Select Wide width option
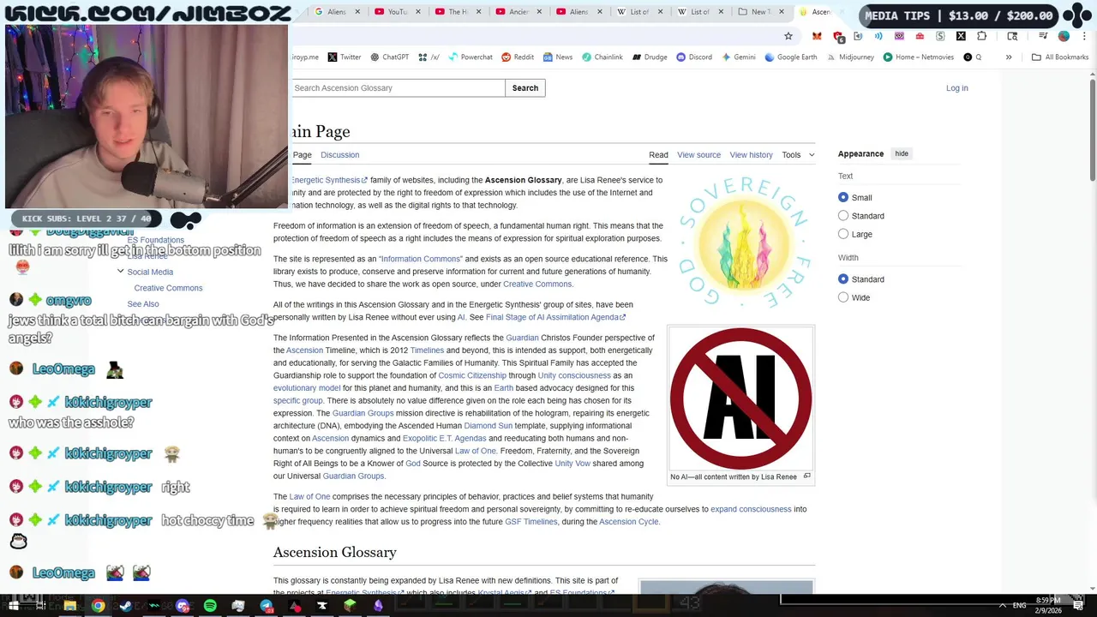The width and height of the screenshot is (1097, 617). coord(843,297)
